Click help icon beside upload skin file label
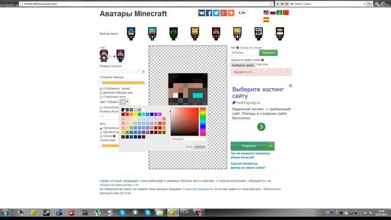 [x=263, y=60]
